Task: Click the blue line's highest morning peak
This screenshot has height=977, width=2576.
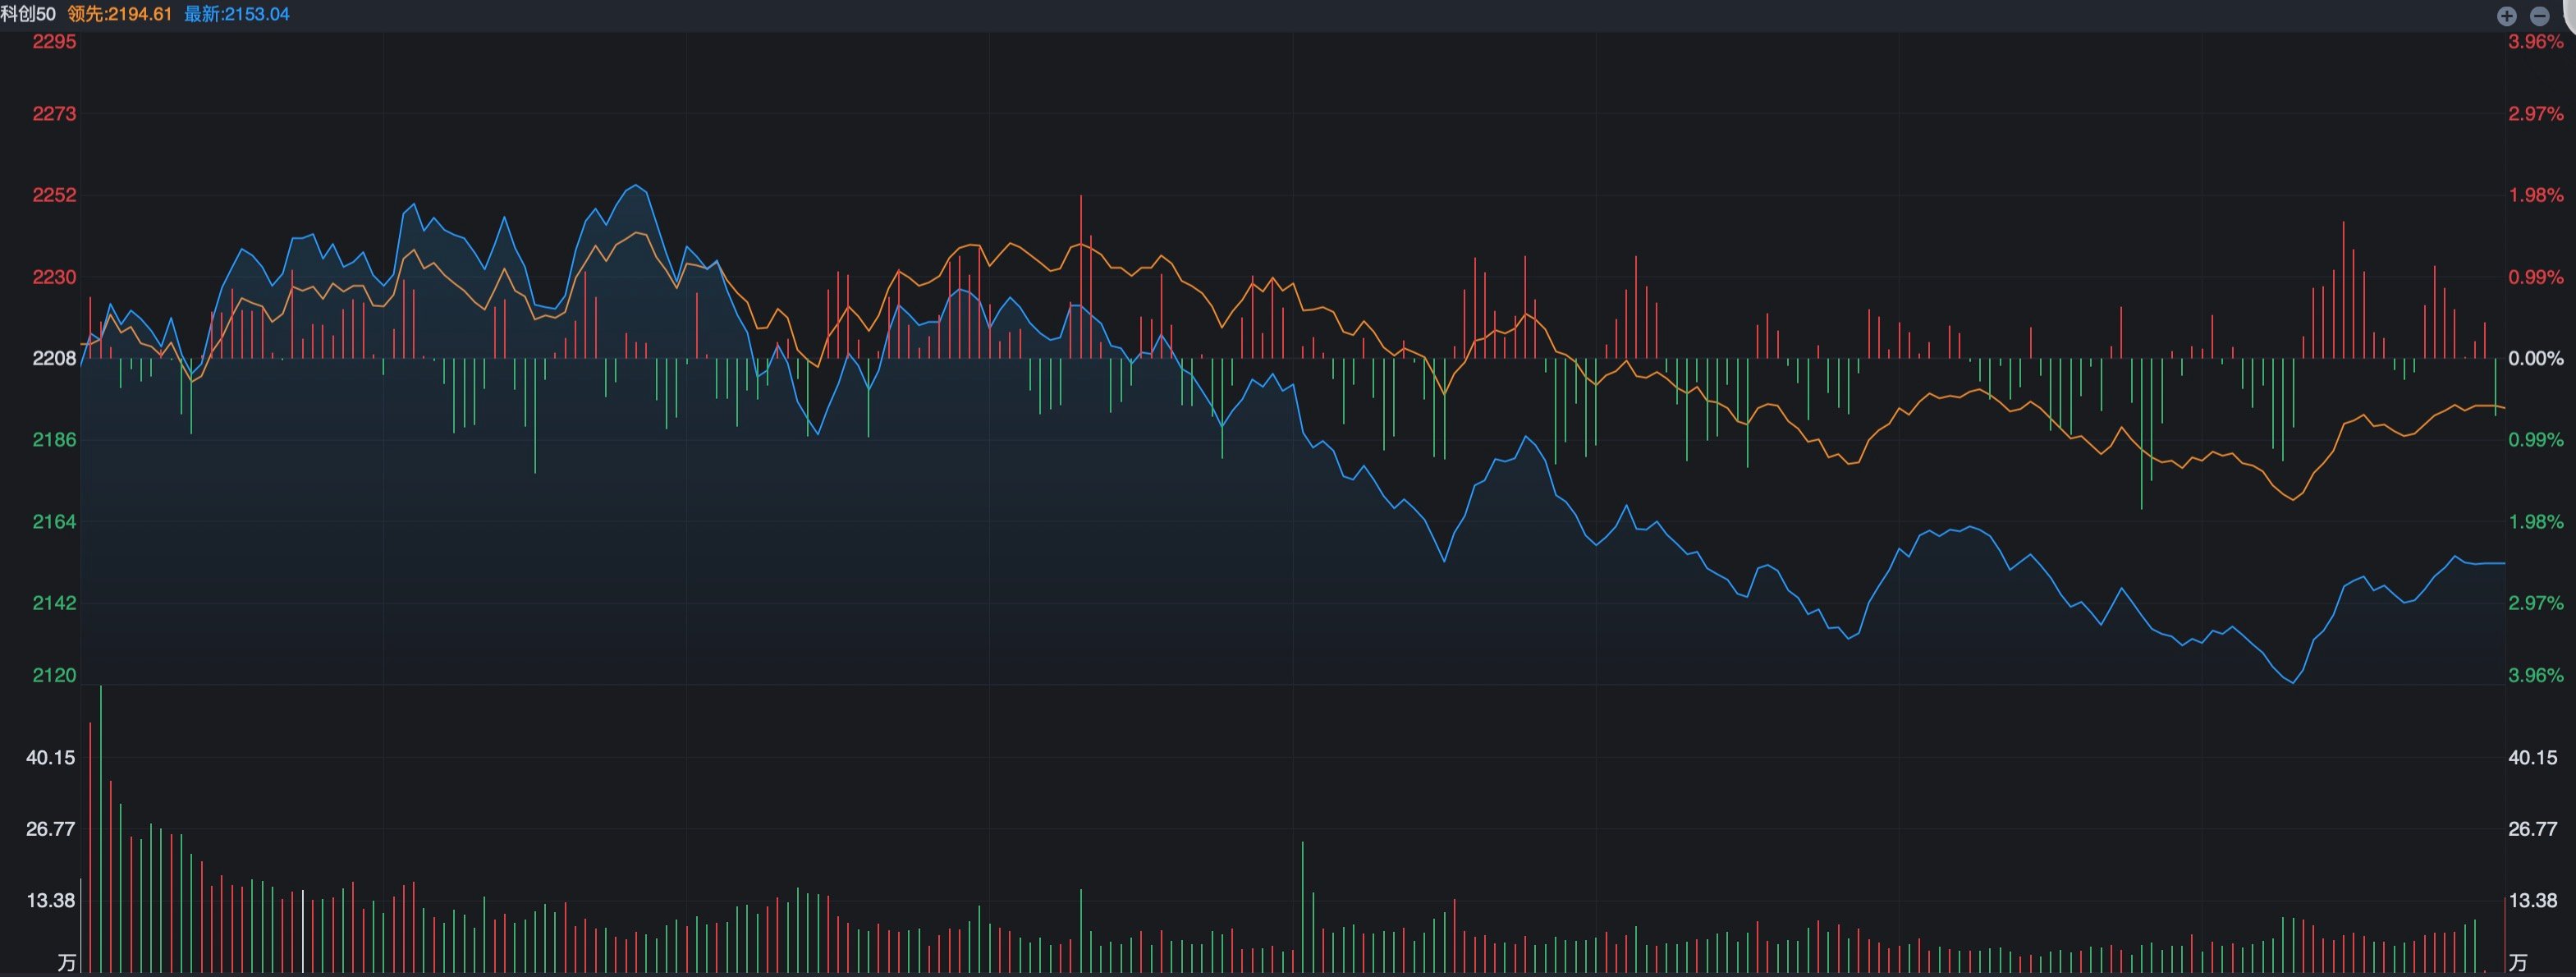Action: 635,186
